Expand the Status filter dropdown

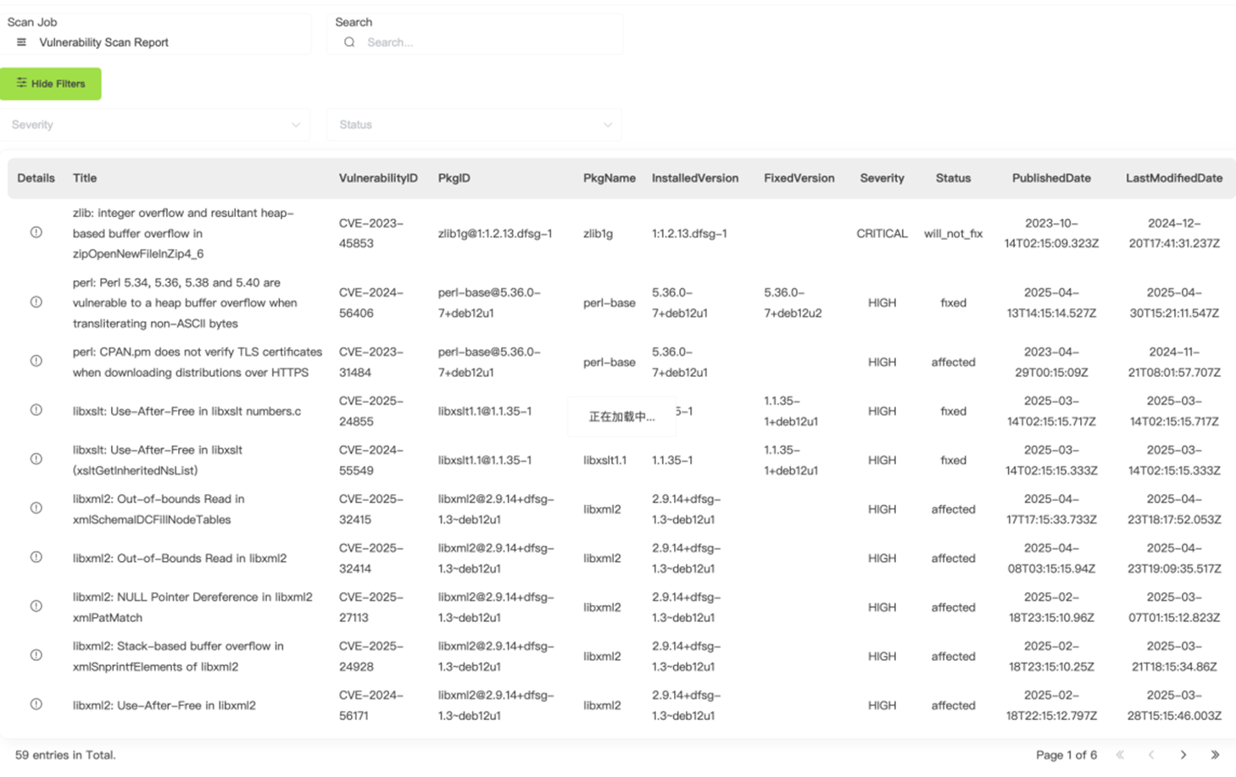pyautogui.click(x=475, y=125)
